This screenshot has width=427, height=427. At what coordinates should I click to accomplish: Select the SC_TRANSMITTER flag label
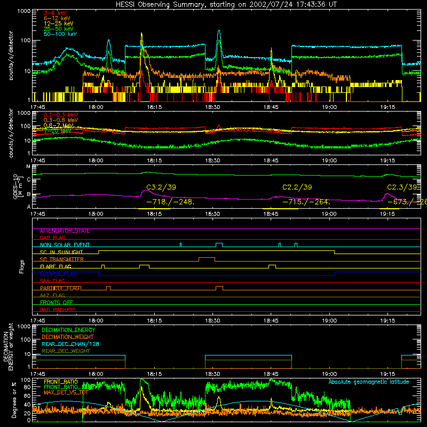(x=62, y=259)
